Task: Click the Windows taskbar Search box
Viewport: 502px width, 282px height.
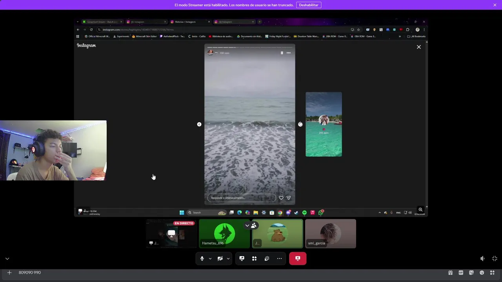Action: tap(207, 213)
